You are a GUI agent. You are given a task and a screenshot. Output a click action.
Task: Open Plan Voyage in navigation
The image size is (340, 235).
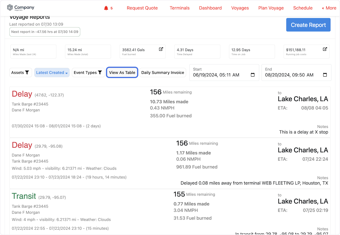tap(271, 8)
